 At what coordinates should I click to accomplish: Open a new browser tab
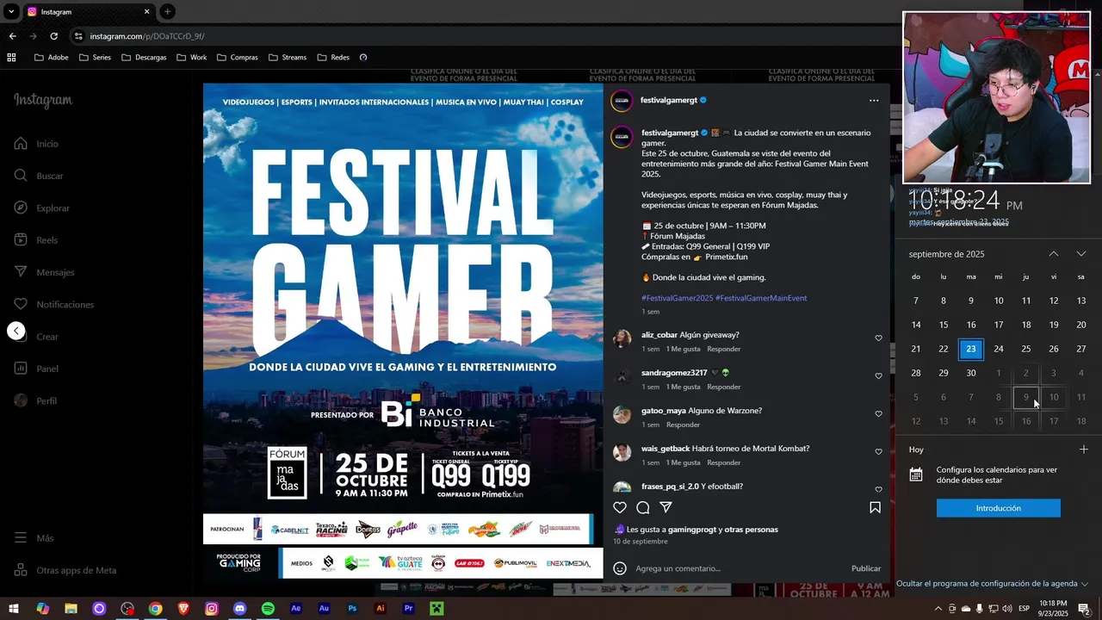pos(167,11)
